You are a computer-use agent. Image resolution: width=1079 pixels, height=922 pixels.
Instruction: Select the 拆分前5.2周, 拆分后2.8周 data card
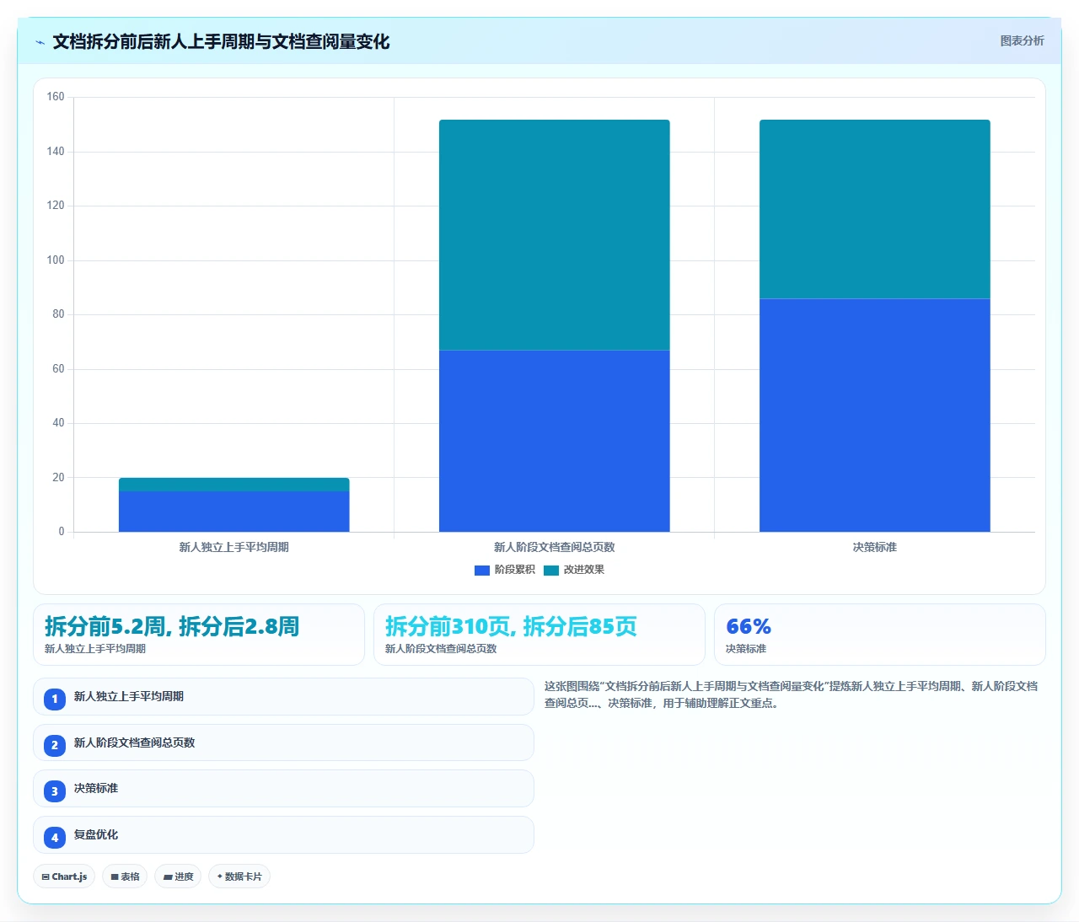[x=199, y=635]
